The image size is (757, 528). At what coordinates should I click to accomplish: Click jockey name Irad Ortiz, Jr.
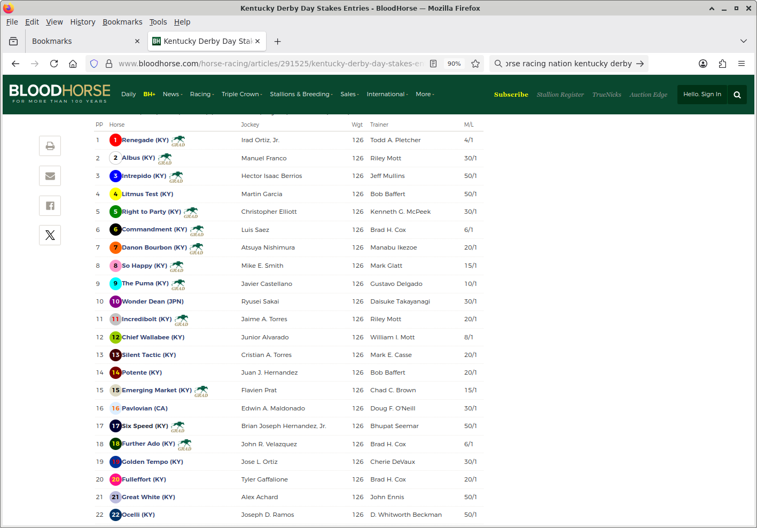pyautogui.click(x=260, y=140)
